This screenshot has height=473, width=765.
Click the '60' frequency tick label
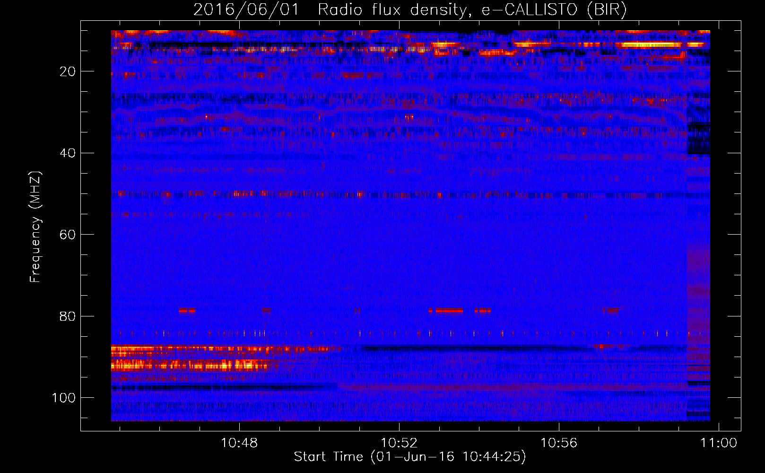[x=68, y=235]
